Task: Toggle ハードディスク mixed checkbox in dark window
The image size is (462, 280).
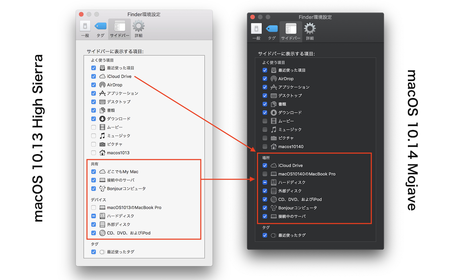Action: coord(265,182)
